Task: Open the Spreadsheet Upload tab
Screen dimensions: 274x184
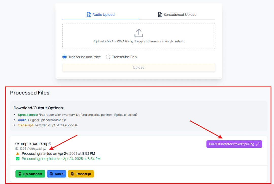Action: click(x=177, y=15)
